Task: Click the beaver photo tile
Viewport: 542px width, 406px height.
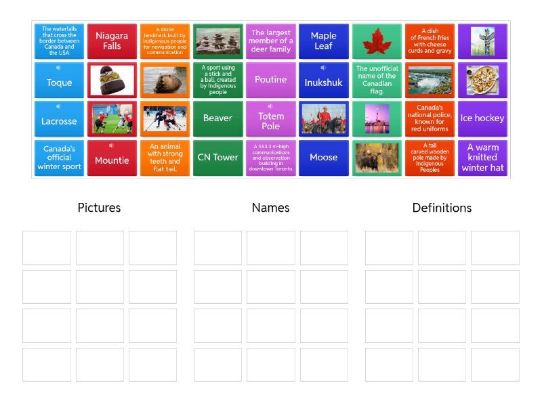Action: (165, 81)
